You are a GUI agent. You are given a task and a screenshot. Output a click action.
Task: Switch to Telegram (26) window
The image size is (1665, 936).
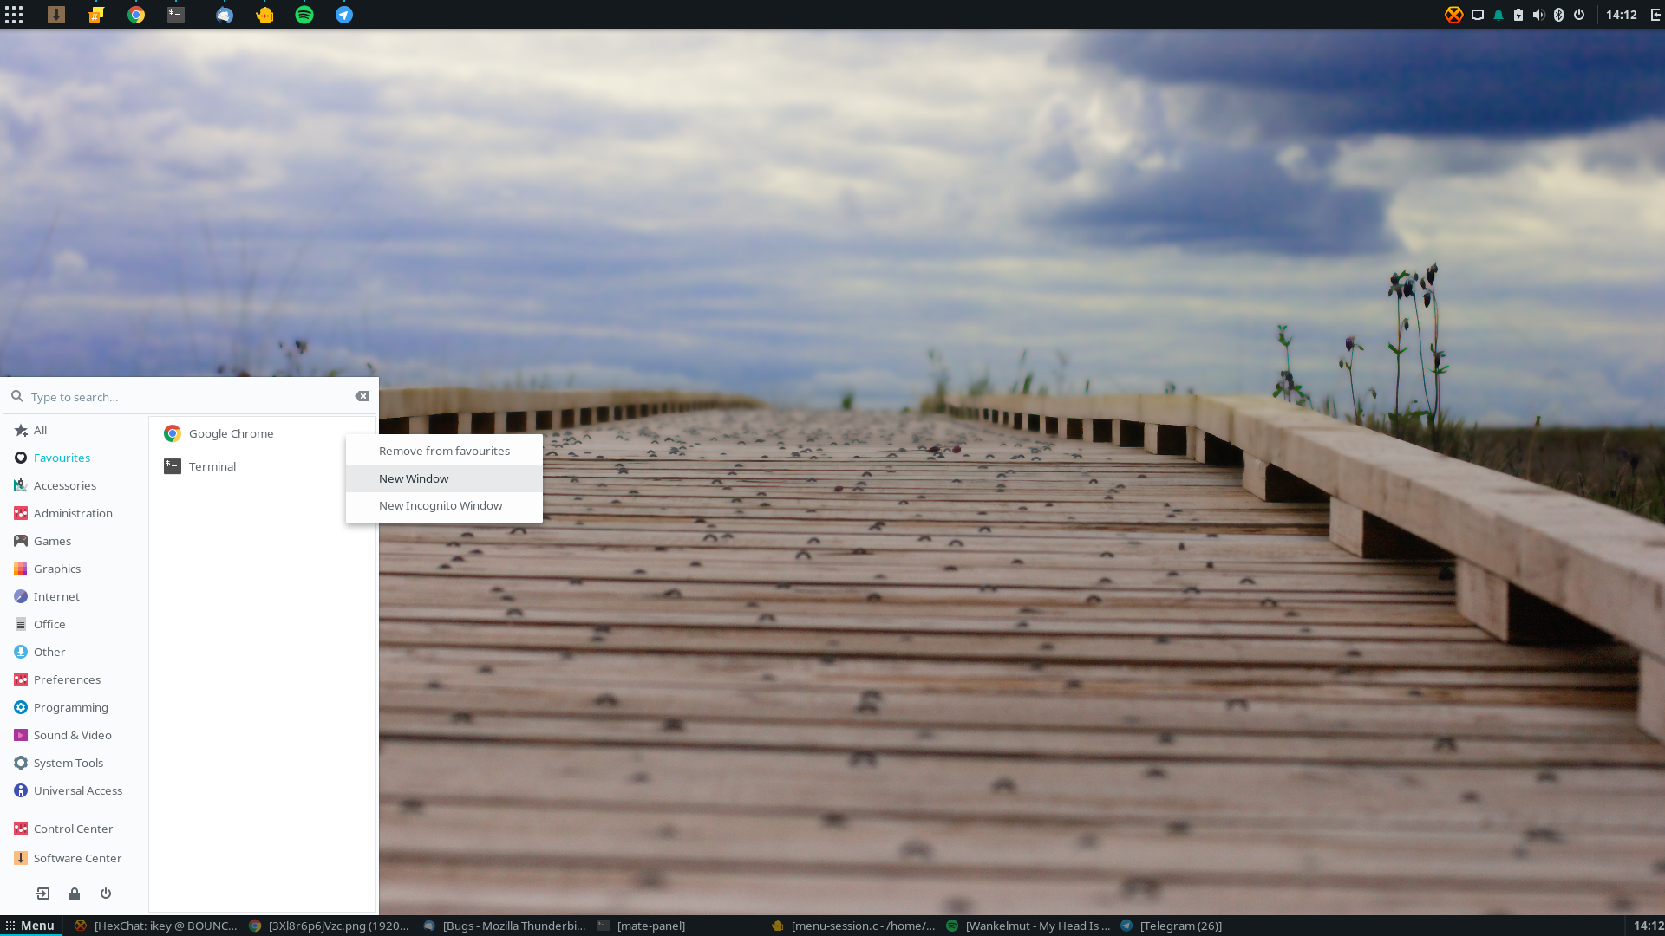click(x=1202, y=926)
